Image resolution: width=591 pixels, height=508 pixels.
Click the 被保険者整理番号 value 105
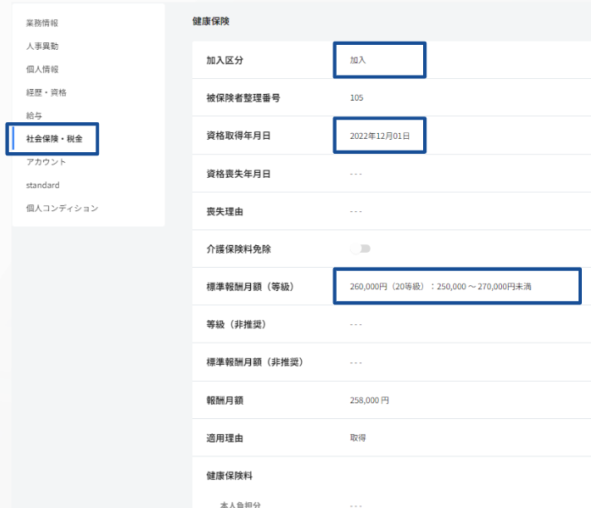coord(357,97)
